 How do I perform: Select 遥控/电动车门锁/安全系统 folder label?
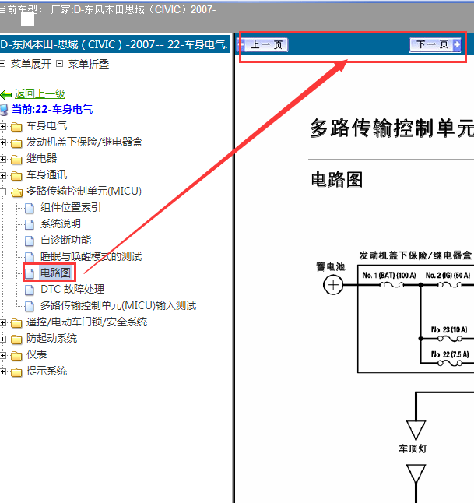(x=87, y=322)
